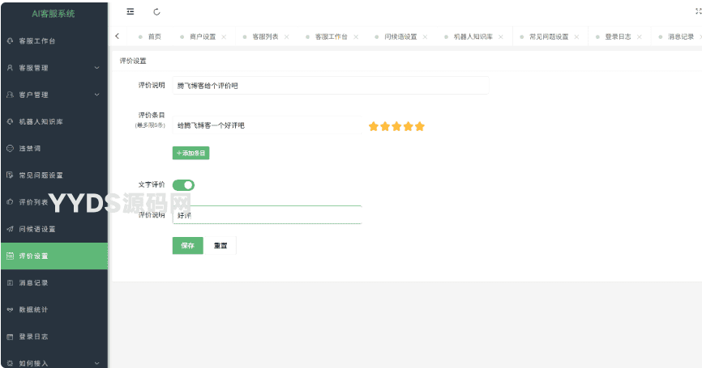Viewport: 702px width, 368px height.
Task: Close the 商户设置 tab
Action: coord(224,36)
